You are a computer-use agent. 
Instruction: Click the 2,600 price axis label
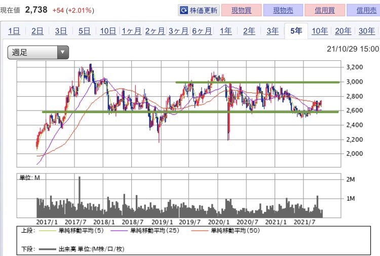355,111
